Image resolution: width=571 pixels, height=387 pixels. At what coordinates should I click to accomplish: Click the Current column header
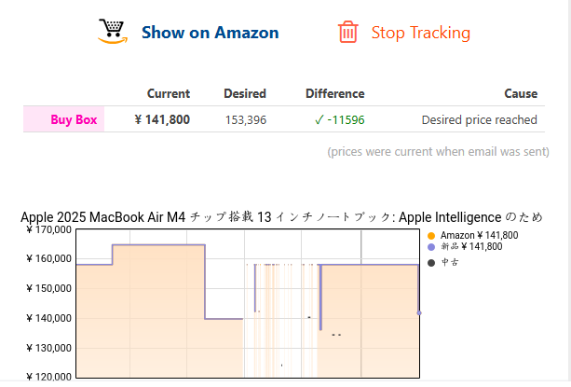169,93
